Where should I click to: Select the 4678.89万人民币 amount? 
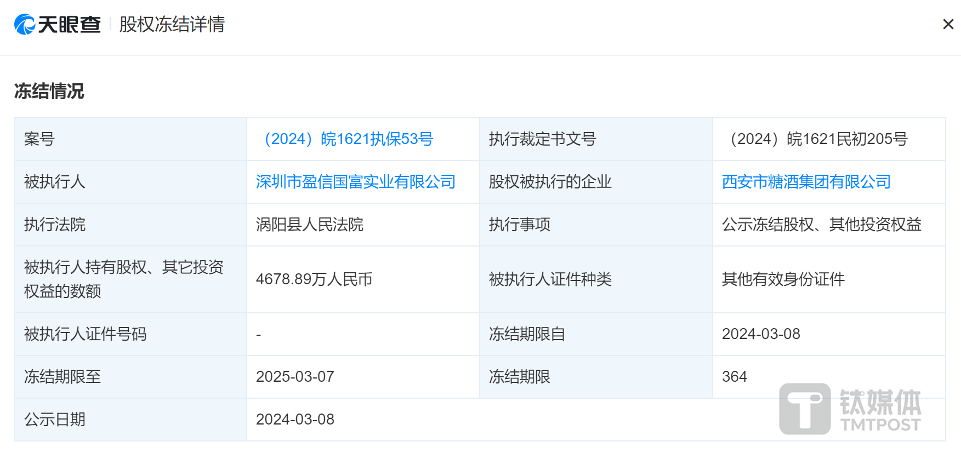tap(314, 279)
